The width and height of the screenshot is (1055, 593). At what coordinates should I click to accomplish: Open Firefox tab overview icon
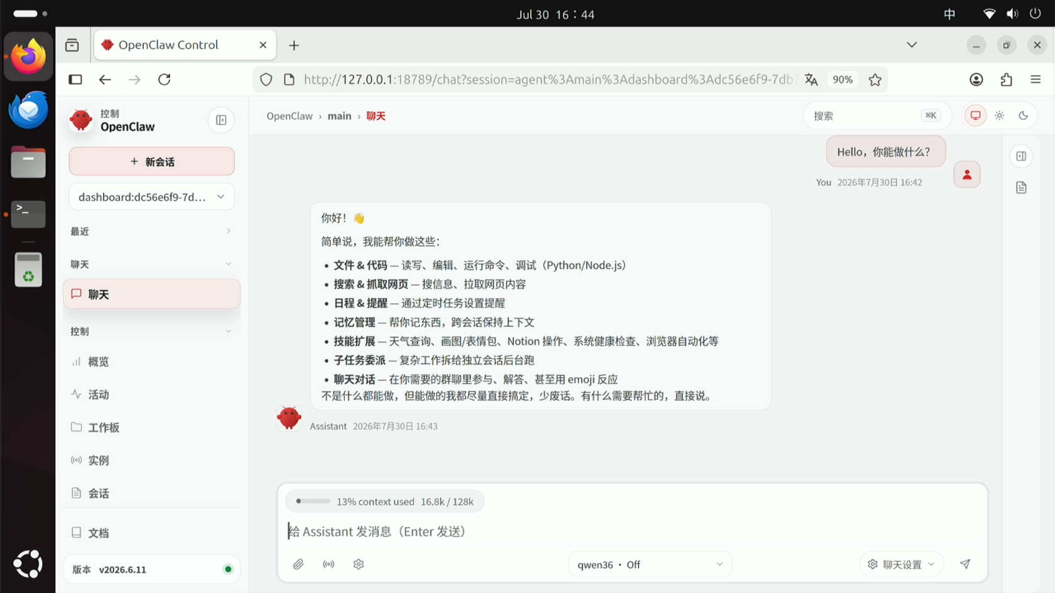72,45
